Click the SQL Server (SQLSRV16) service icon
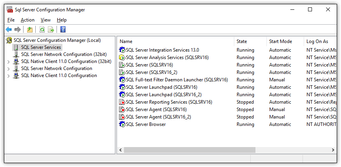The height and width of the screenshot is (167, 341). [x=122, y=65]
